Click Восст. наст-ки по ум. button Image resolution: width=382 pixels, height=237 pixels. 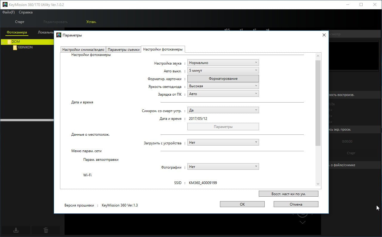tap(288, 194)
